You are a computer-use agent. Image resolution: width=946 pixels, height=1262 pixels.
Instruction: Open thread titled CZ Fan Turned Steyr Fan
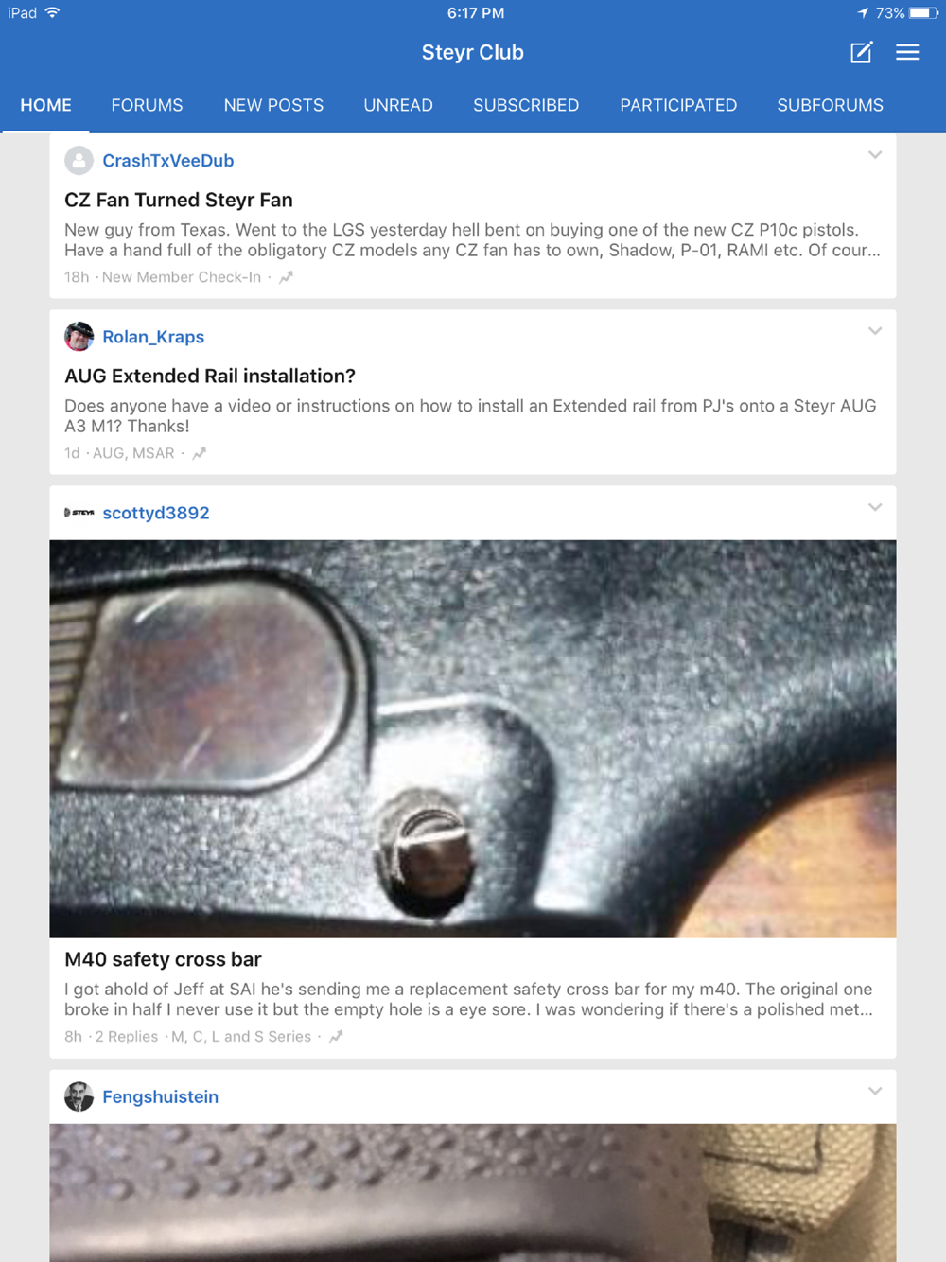pyautogui.click(x=179, y=200)
